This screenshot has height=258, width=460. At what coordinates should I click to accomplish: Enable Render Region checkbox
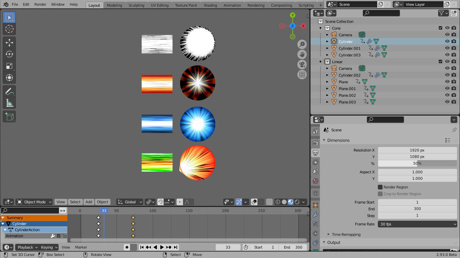[x=380, y=187]
